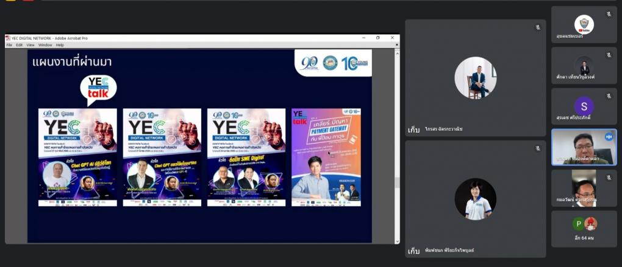Open the View menu in Acrobat
Image resolution: width=622 pixels, height=267 pixels.
click(30, 45)
